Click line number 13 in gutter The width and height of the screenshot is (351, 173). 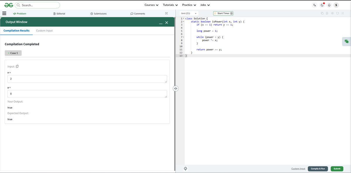[181, 56]
